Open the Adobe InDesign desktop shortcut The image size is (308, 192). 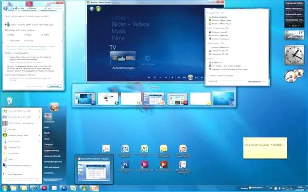pos(144,165)
